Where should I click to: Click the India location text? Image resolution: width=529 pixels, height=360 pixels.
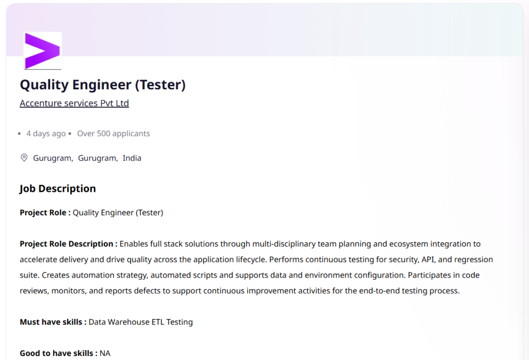[x=132, y=158]
